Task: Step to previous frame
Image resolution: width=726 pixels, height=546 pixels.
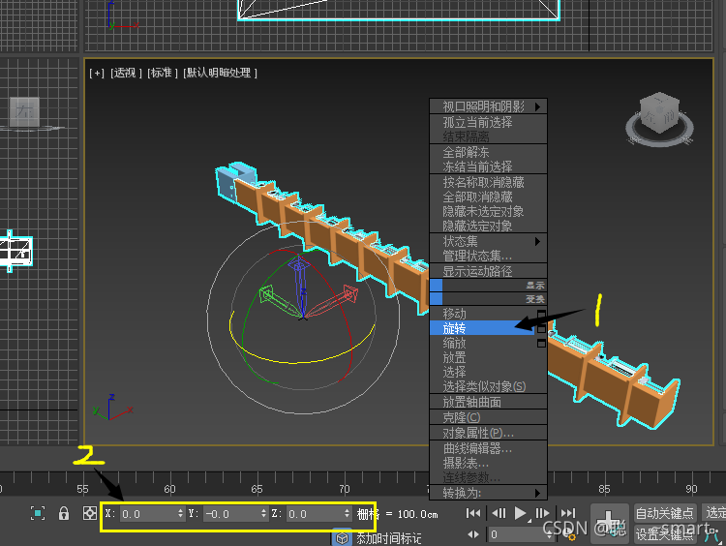Action: click(499, 513)
